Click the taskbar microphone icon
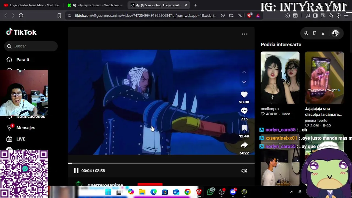This screenshot has height=198, width=352. pos(300,192)
